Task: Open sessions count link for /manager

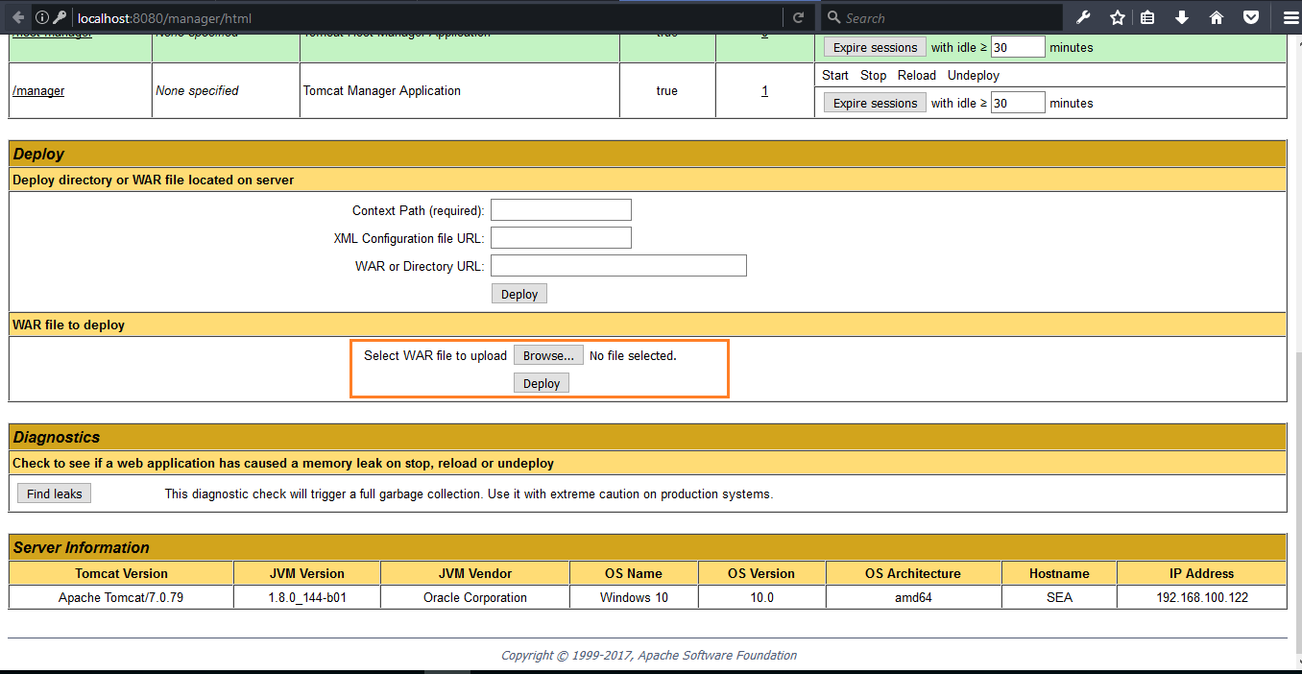Action: (x=764, y=90)
